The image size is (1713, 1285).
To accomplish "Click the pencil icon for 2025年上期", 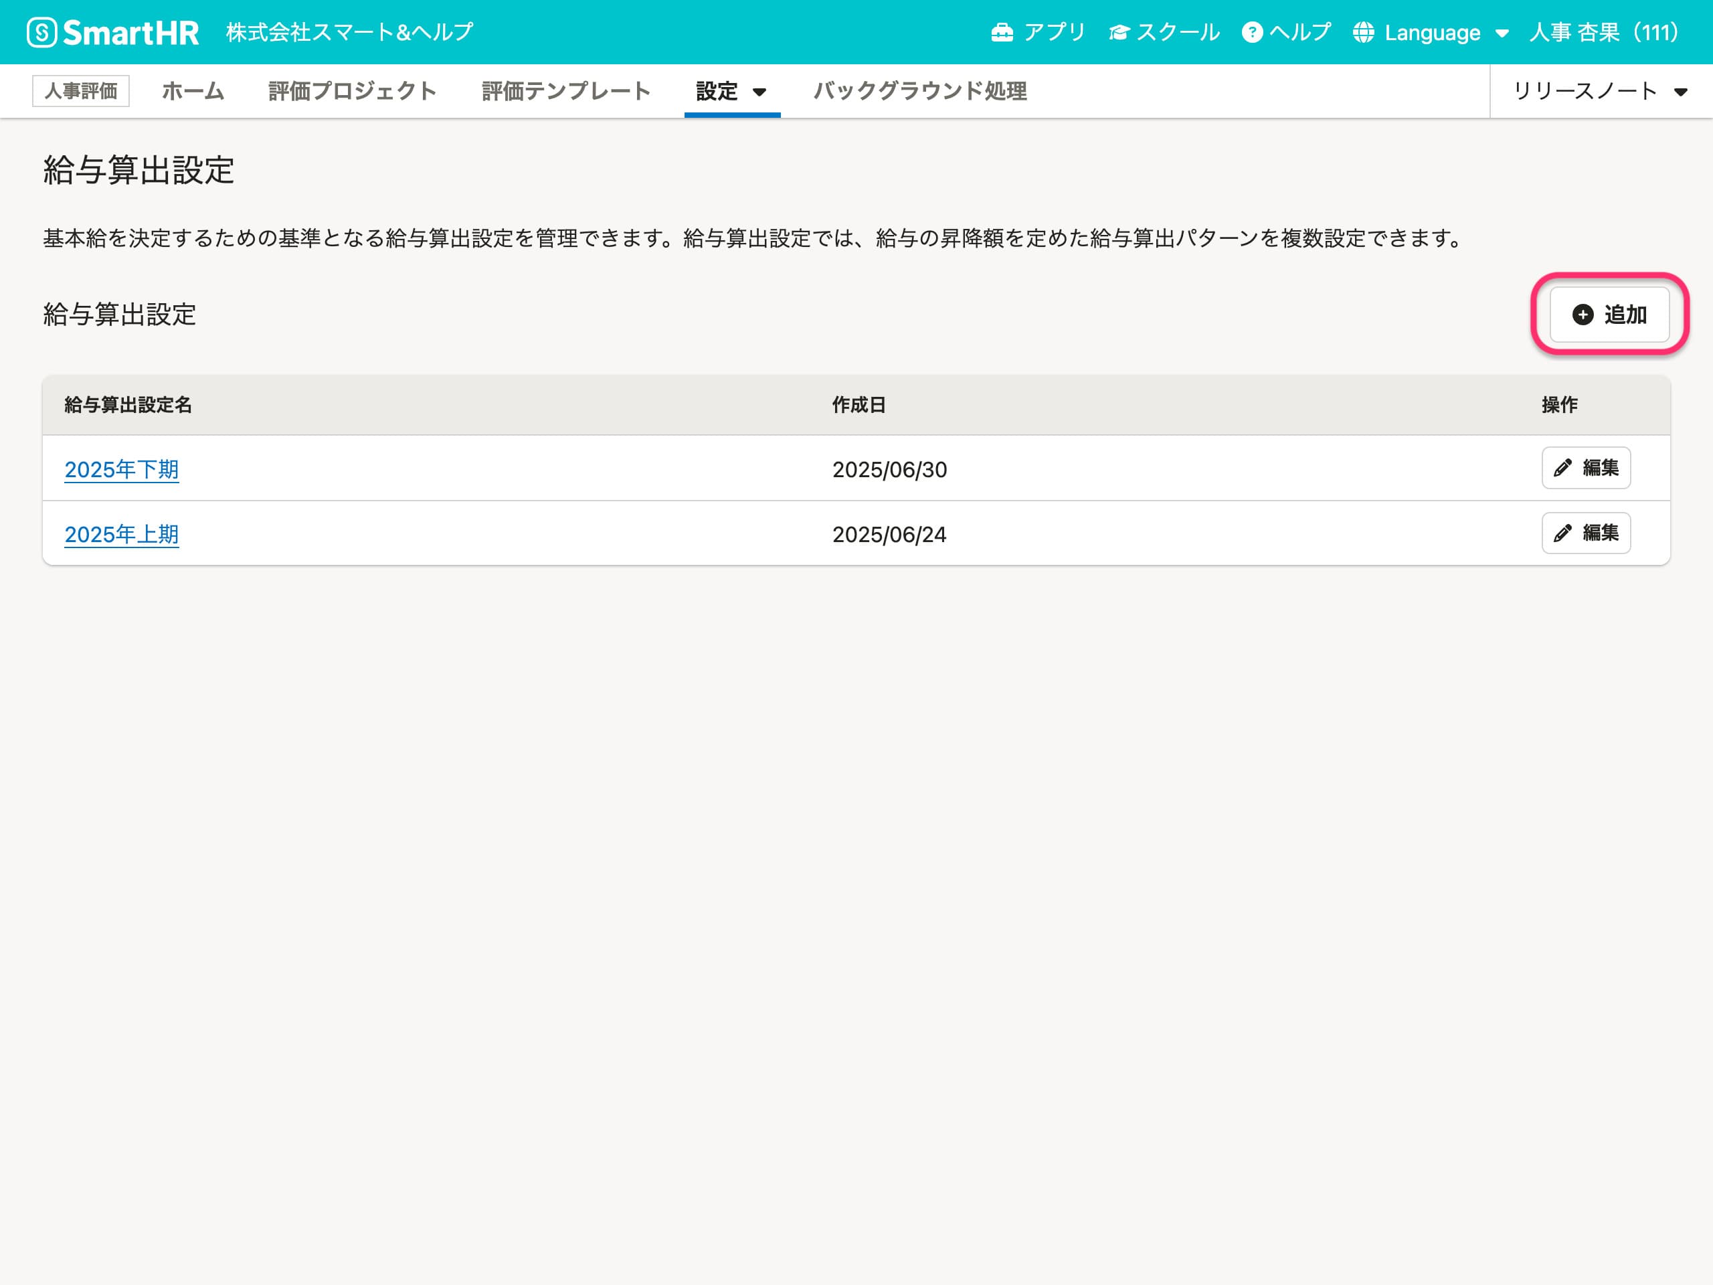I will click(x=1562, y=533).
